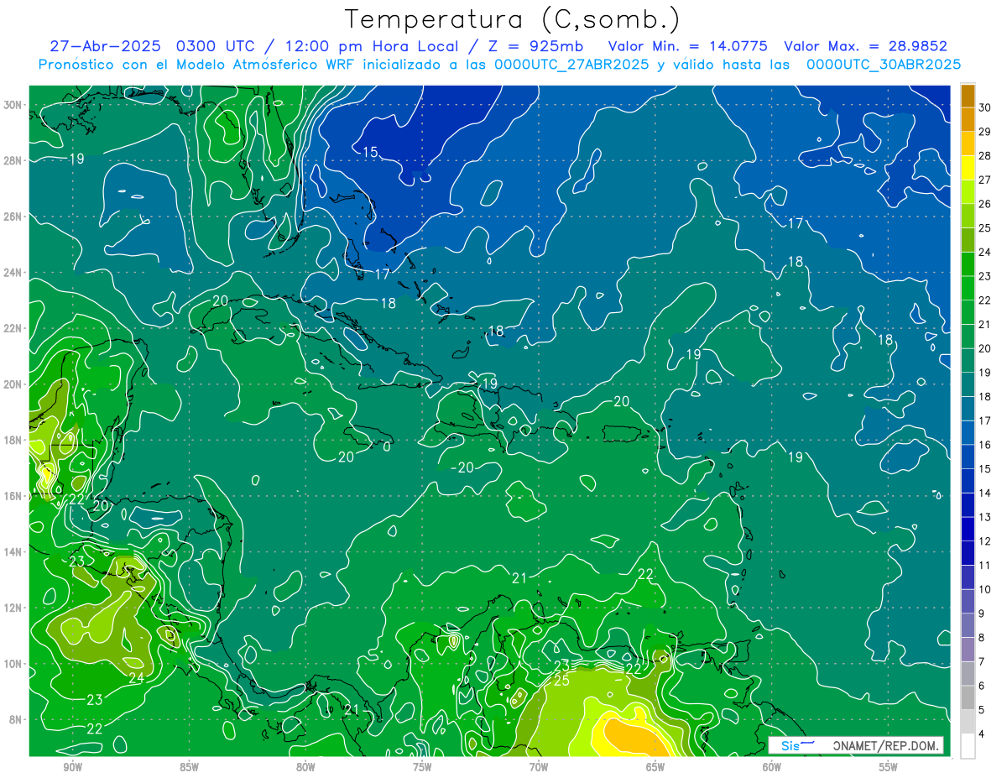Click the "26N" latitude axis label
The height and width of the screenshot is (778, 1007).
(x=14, y=217)
